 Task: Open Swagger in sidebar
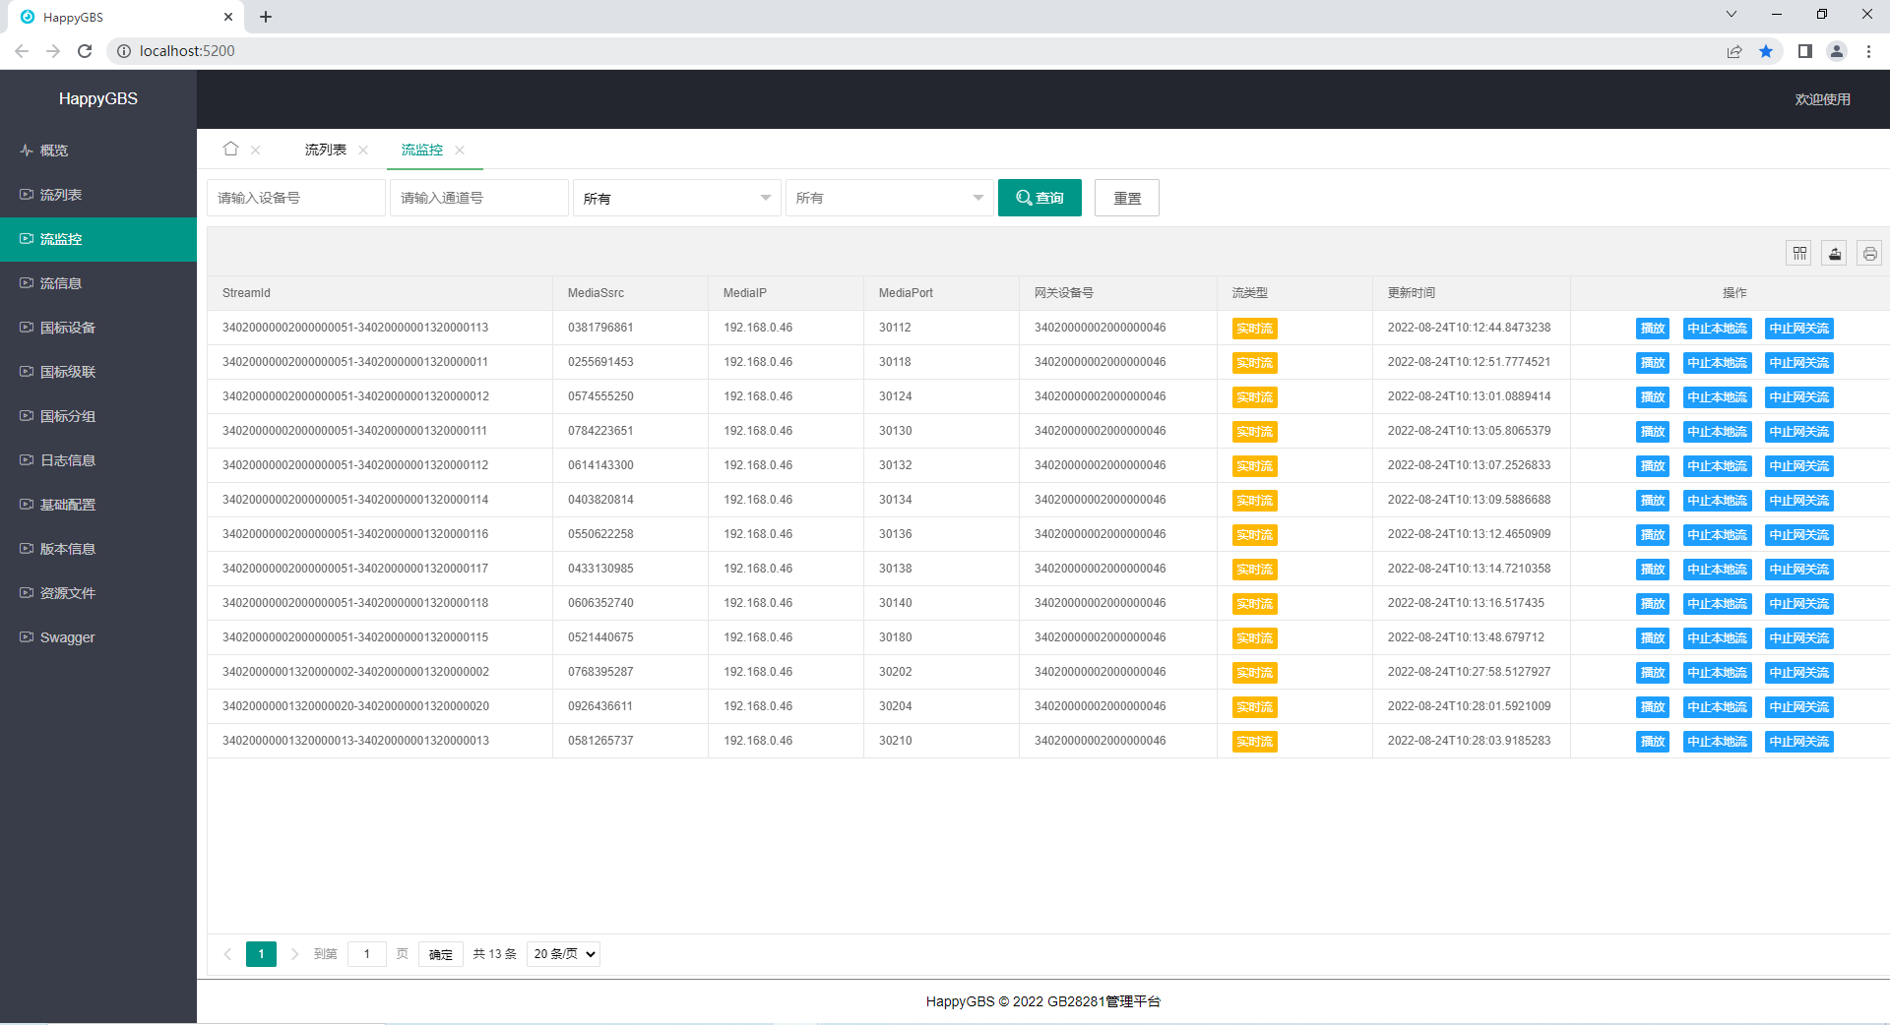pos(98,637)
